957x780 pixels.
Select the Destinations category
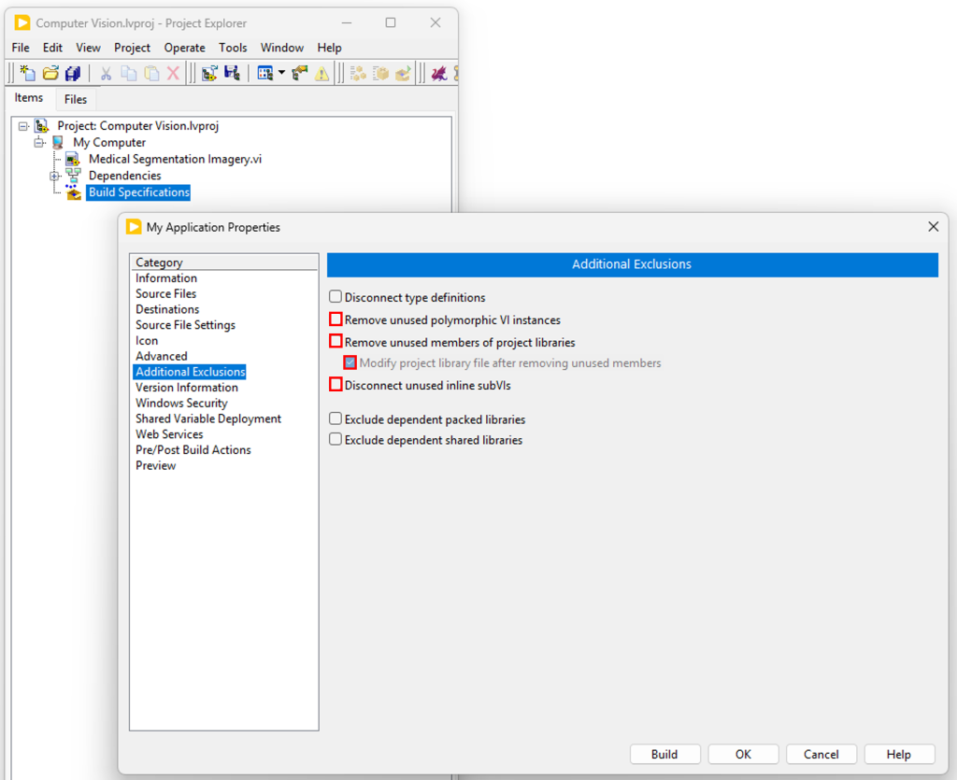pyautogui.click(x=167, y=309)
